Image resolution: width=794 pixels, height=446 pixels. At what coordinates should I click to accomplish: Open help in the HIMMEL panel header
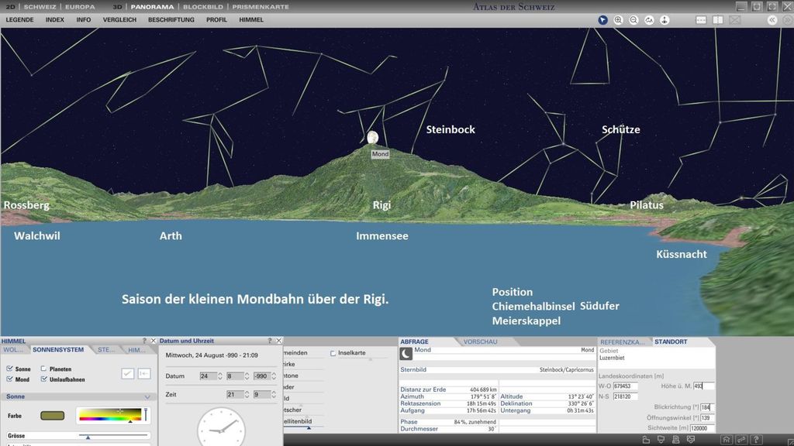pos(144,341)
